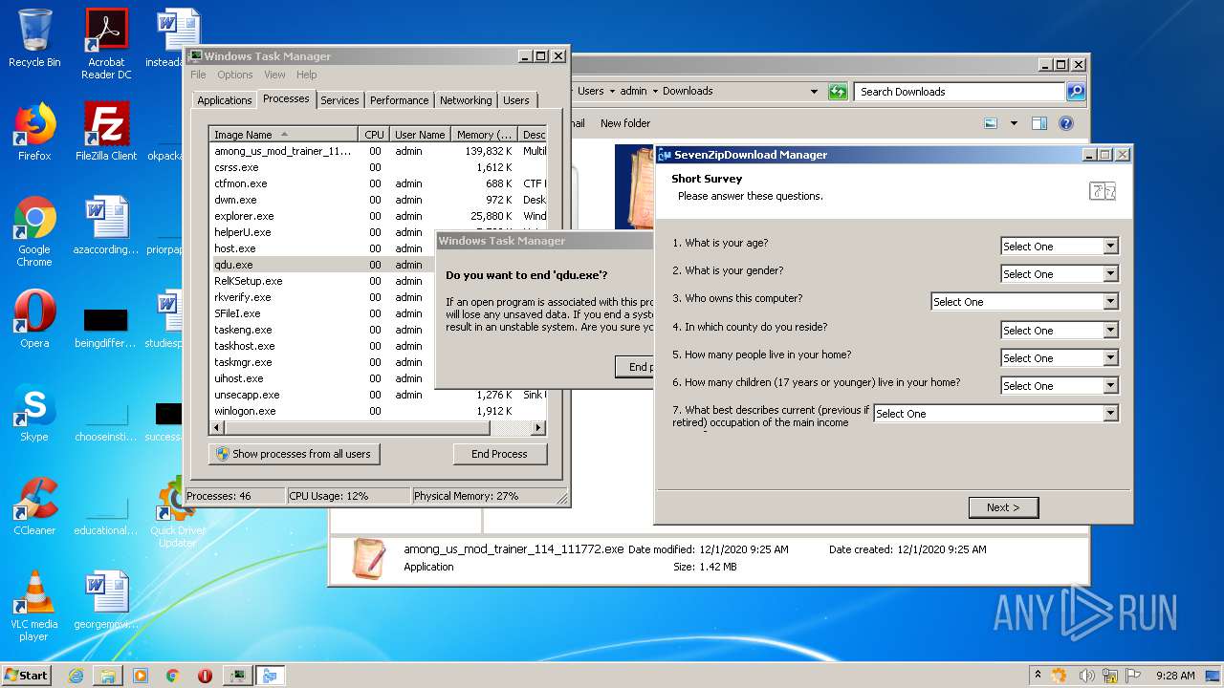Screen dimensions: 1224x688
Task: Expand the 'Who owns this computer' dropdown
Action: coord(1024,302)
